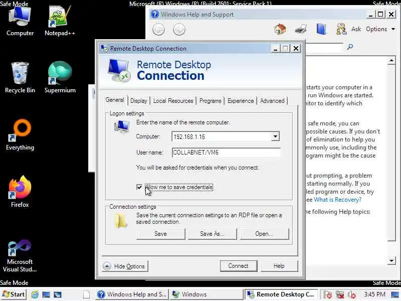Viewport: 401px width, 301px height.
Task: Click the Ask label in Help toolbar
Action: pos(356,29)
